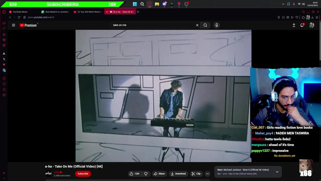Screen dimensions: 321x181
Task: Click the site security lock icon
Action: (24, 17)
